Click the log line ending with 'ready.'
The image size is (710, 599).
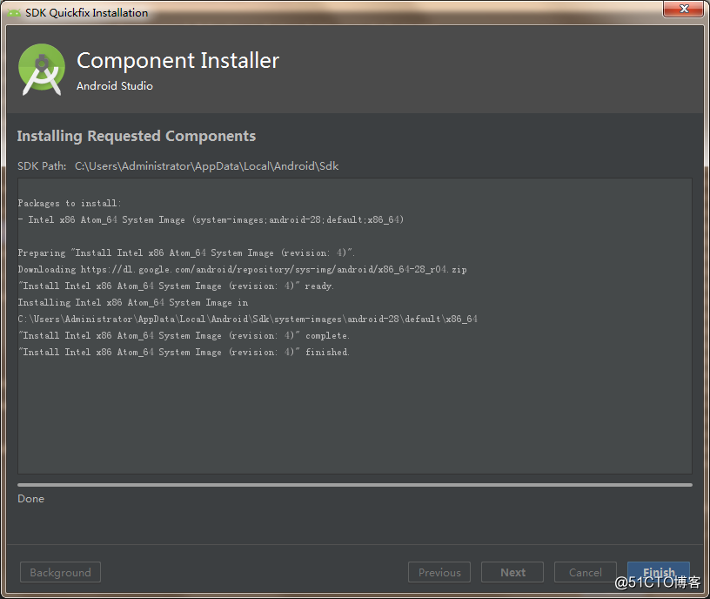pyautogui.click(x=176, y=286)
